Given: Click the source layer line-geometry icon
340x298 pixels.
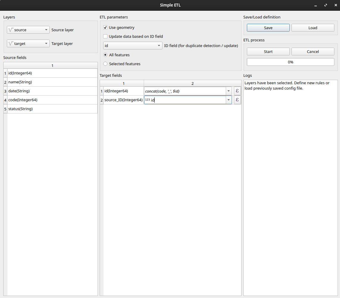Looking at the screenshot, I should click(11, 30).
